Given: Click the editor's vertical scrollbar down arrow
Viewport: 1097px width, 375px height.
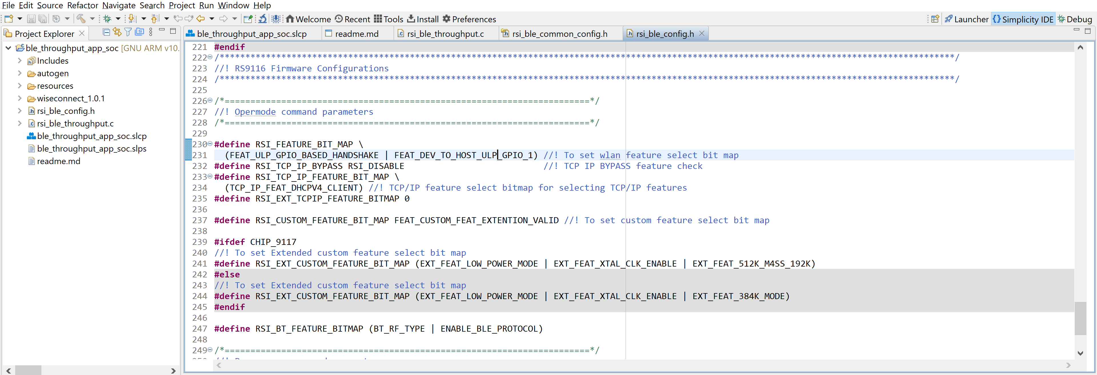Looking at the screenshot, I should (1080, 353).
